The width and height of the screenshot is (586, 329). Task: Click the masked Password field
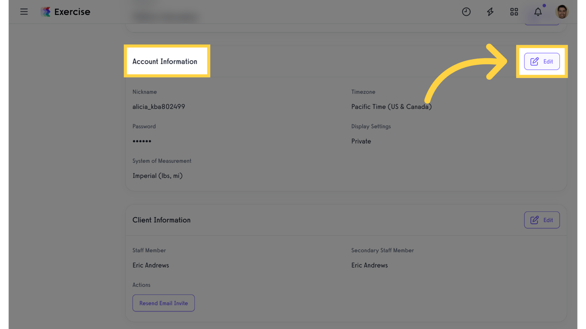pos(142,141)
